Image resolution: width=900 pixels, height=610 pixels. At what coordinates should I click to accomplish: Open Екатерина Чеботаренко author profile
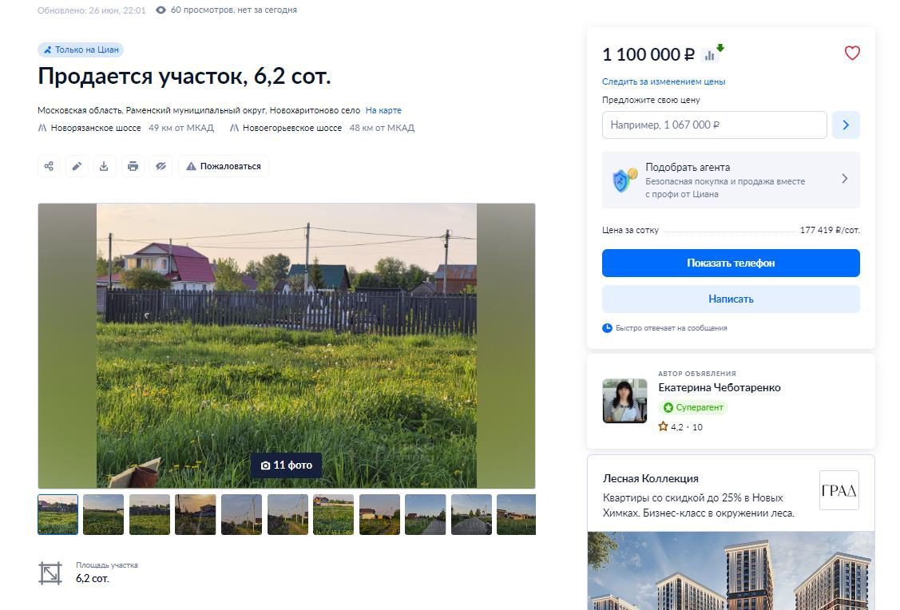pyautogui.click(x=720, y=387)
